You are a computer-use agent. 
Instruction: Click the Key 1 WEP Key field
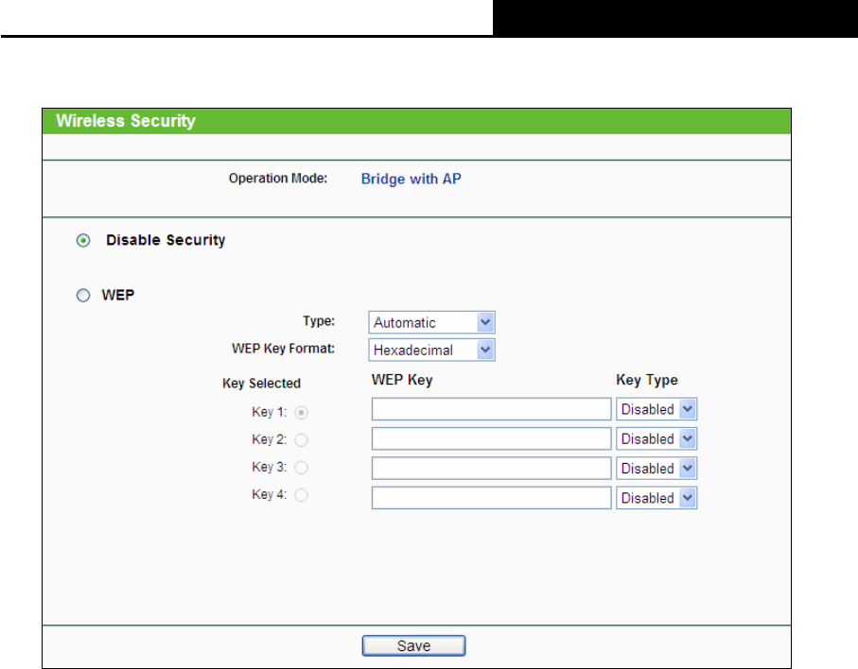tap(491, 409)
